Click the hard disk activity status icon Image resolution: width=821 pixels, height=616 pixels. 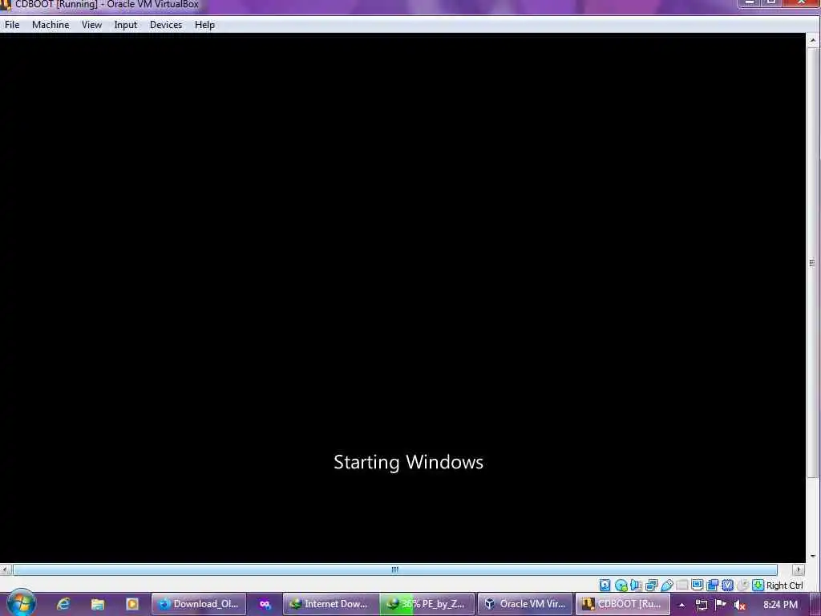pos(605,585)
